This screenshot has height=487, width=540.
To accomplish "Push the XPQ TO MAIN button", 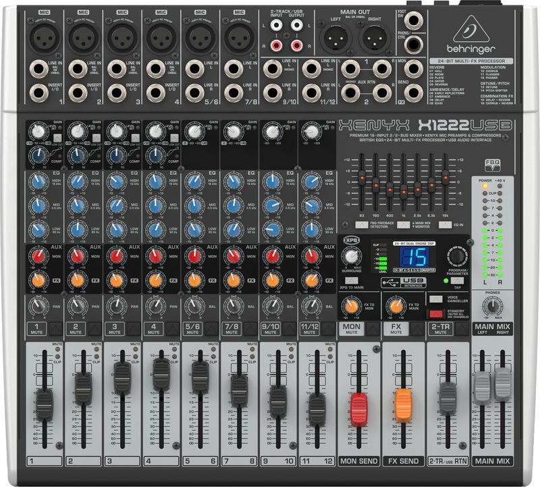I will [351, 280].
